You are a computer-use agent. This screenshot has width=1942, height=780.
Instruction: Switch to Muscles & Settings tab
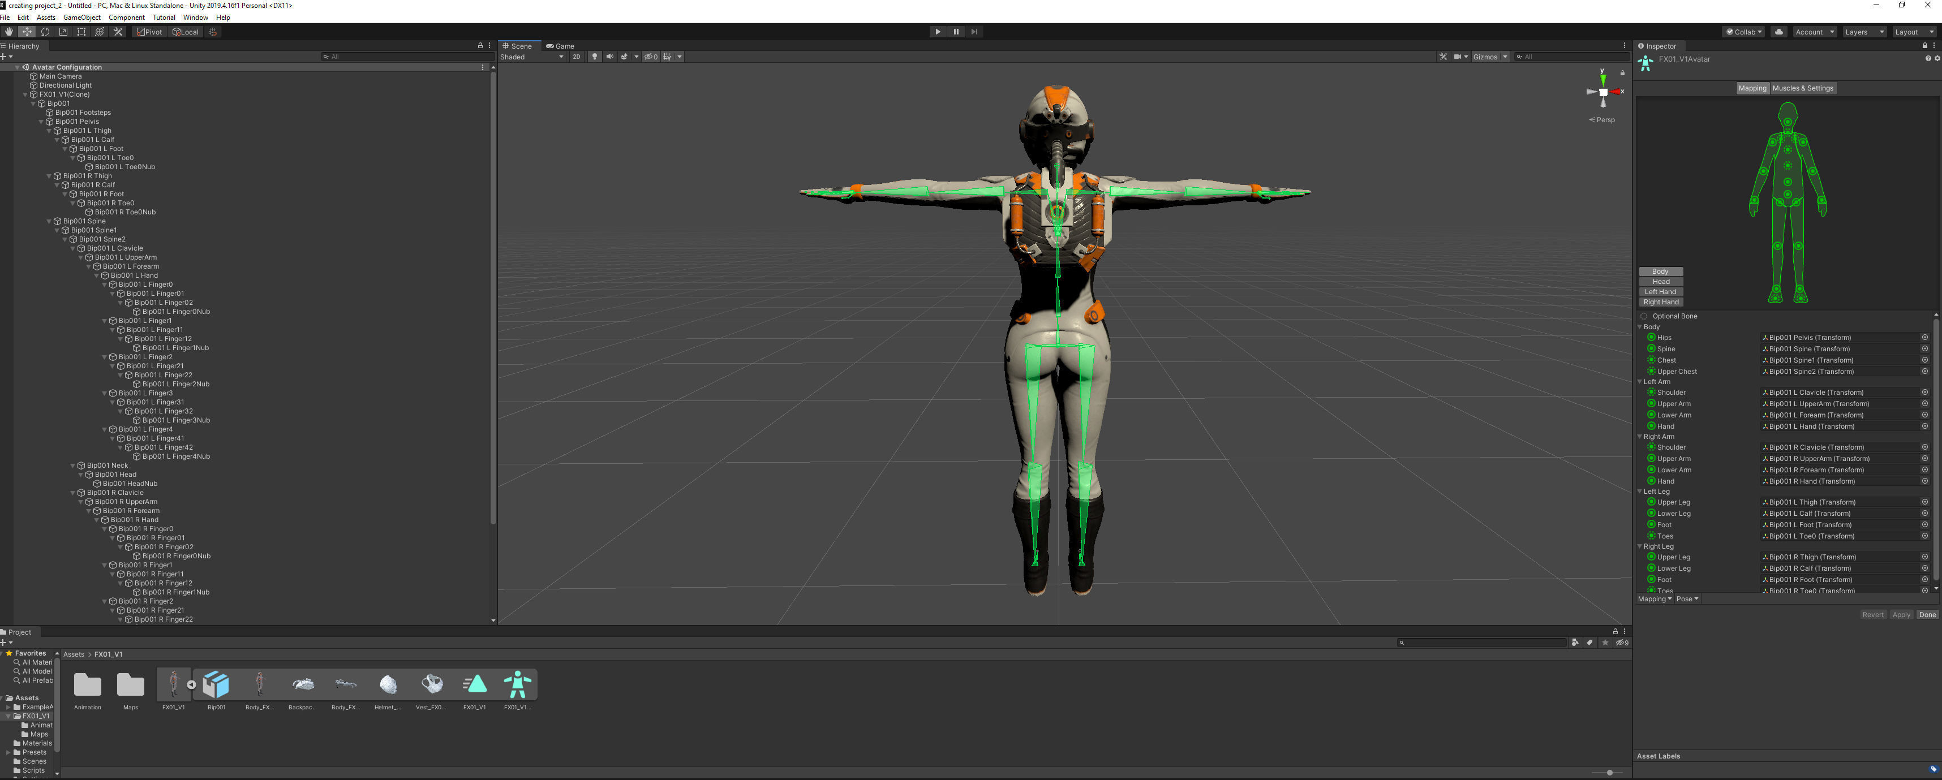[1803, 88]
